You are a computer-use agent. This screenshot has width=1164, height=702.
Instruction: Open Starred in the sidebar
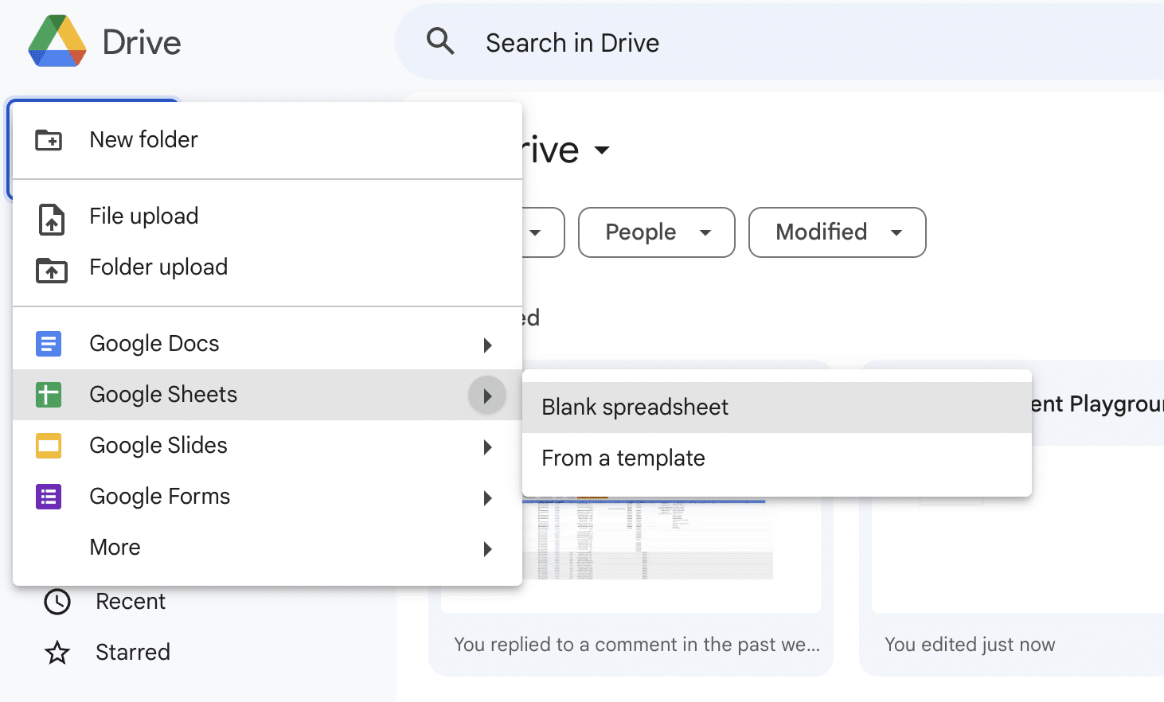coord(132,653)
